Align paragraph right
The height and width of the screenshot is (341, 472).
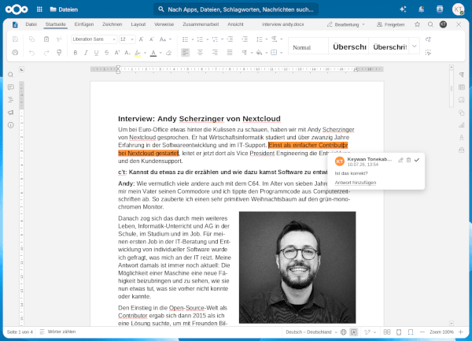(215, 53)
